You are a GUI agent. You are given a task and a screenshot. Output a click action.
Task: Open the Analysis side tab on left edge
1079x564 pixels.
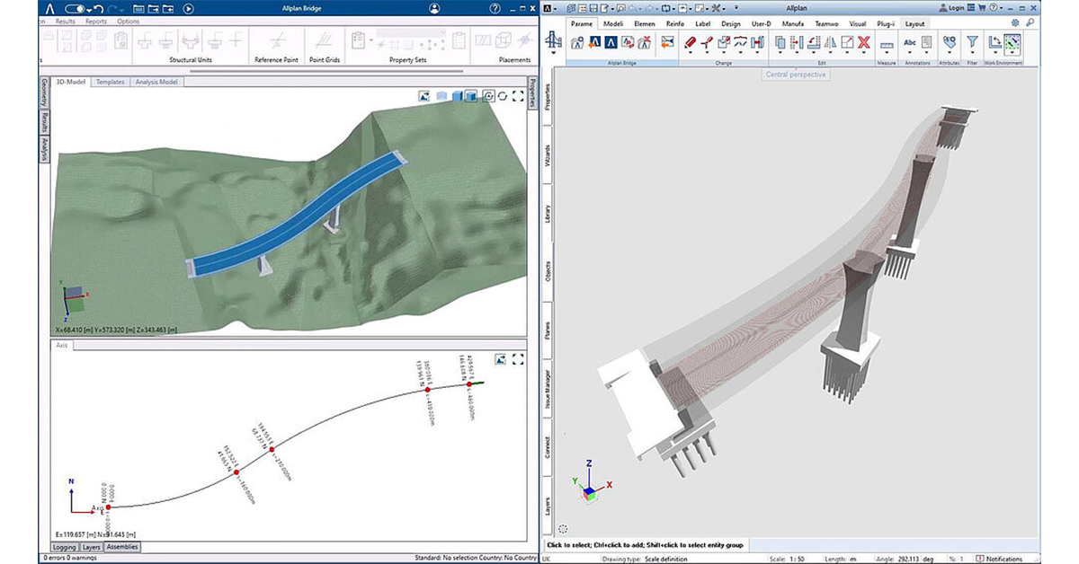43,150
